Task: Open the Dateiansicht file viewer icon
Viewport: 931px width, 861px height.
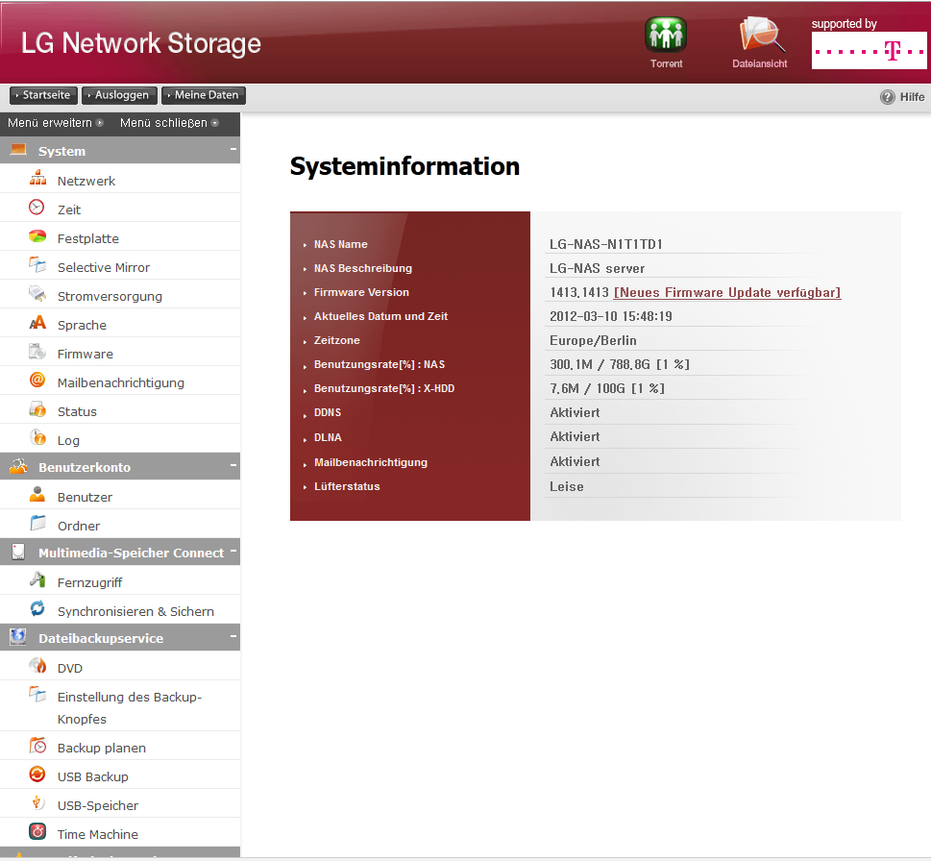Action: (x=760, y=36)
